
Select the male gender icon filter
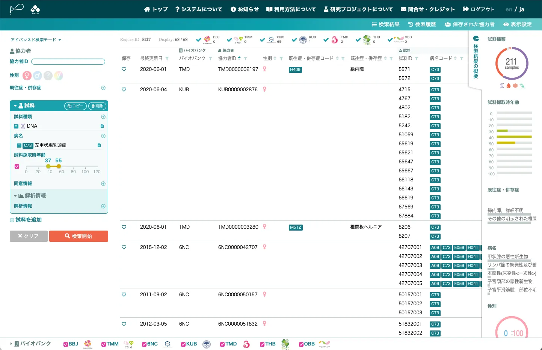tap(37, 76)
